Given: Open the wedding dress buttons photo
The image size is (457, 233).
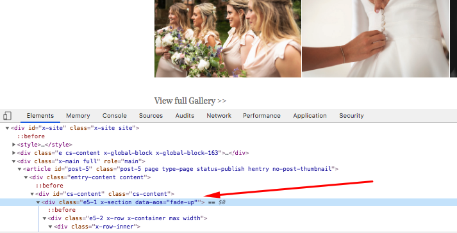Looking at the screenshot, I should [x=376, y=38].
